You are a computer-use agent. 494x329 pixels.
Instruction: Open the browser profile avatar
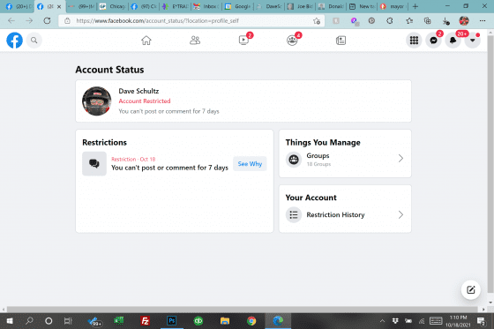pos(464,21)
